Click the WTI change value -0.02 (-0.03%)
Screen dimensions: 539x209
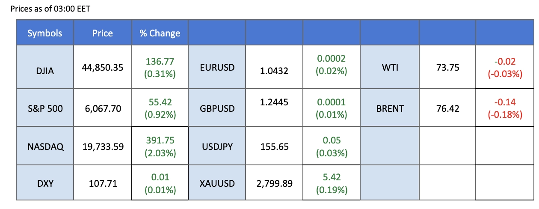point(505,67)
